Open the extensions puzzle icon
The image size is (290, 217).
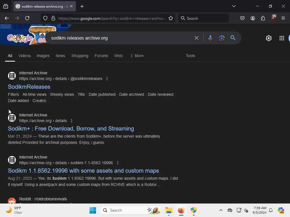click(x=263, y=18)
